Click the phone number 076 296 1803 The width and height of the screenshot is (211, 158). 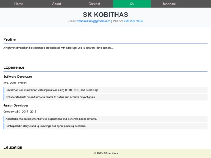[x=133, y=21]
